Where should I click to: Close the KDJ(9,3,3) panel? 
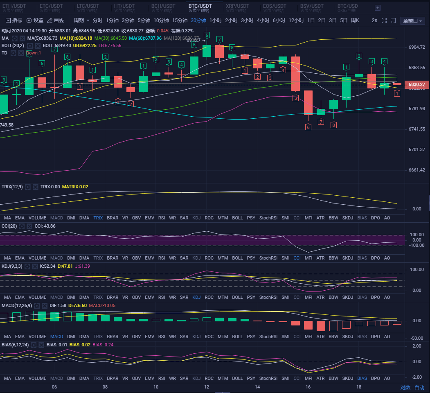[x=35, y=266]
